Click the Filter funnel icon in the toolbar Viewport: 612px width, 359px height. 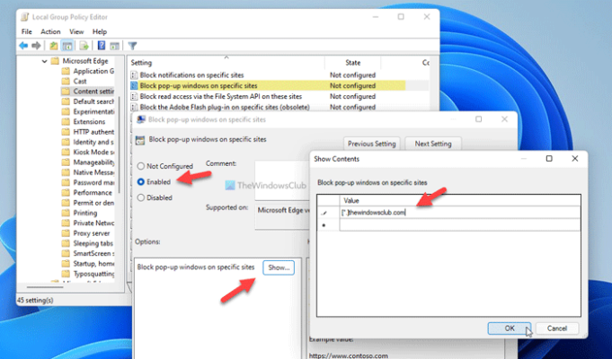(132, 46)
